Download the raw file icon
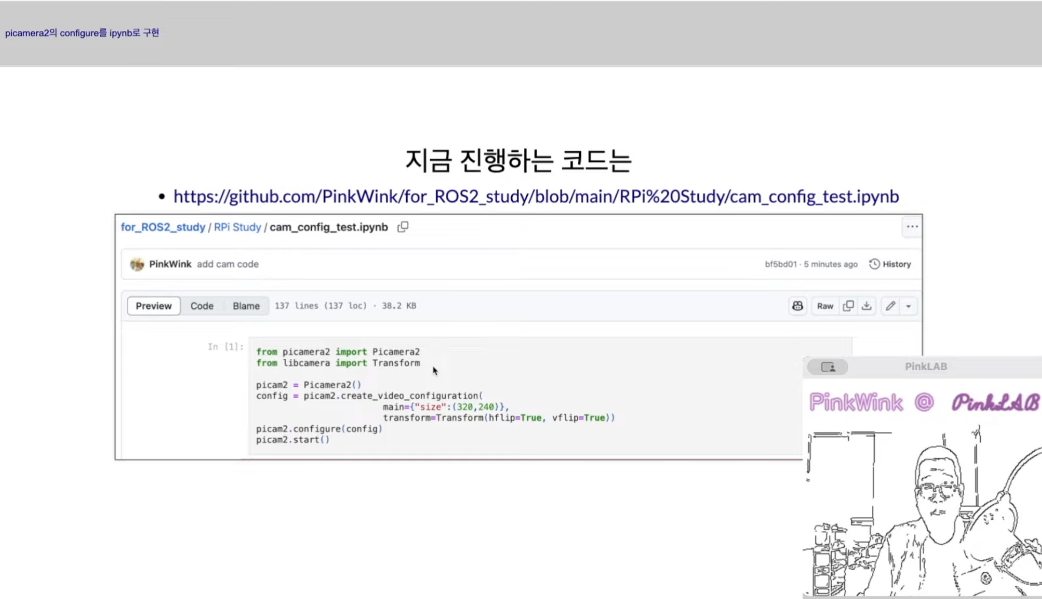The width and height of the screenshot is (1042, 599). (867, 306)
